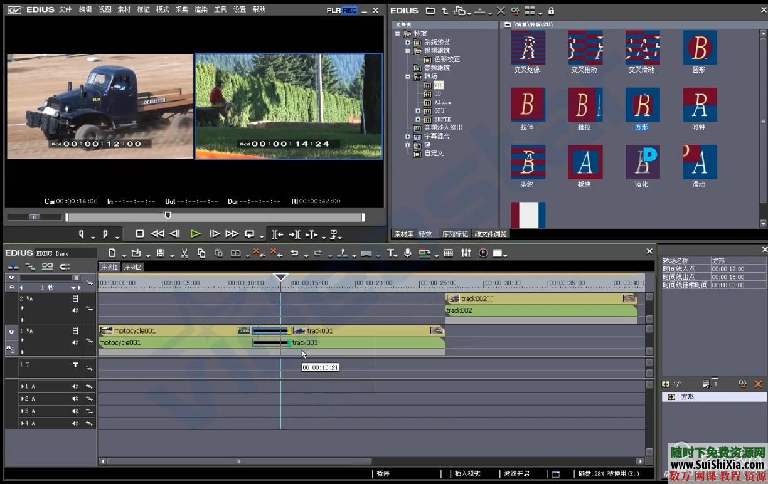The width and height of the screenshot is (768, 484).
Task: Toggle video visibility on 1 VA track
Action: click(x=75, y=330)
